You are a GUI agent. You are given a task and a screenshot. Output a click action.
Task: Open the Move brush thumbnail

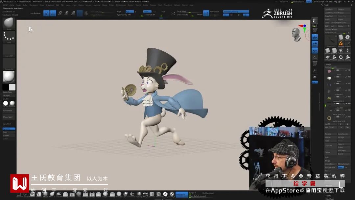[x=9, y=24]
